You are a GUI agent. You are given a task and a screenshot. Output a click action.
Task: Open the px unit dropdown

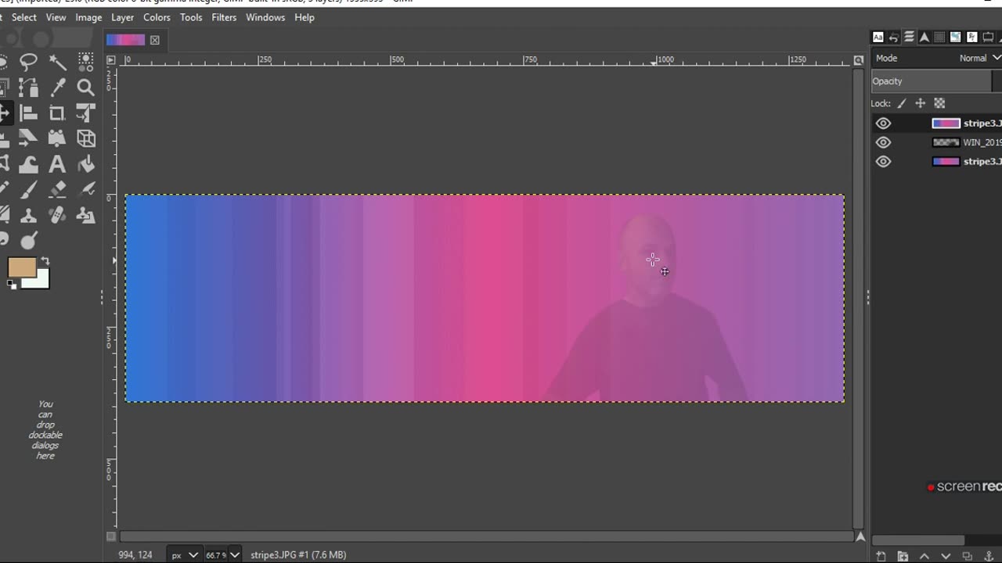click(x=184, y=555)
